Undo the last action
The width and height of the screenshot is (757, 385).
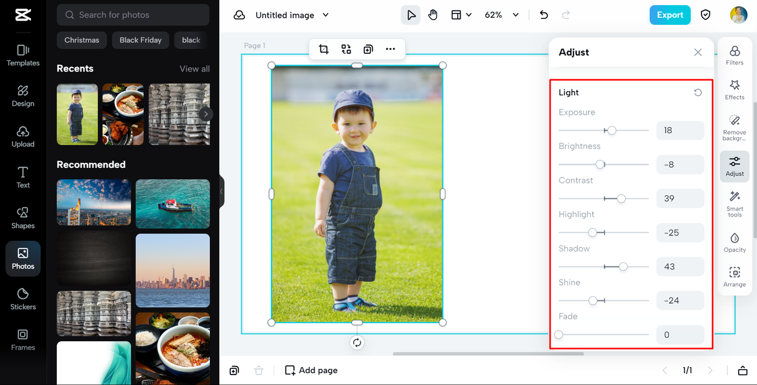(544, 15)
